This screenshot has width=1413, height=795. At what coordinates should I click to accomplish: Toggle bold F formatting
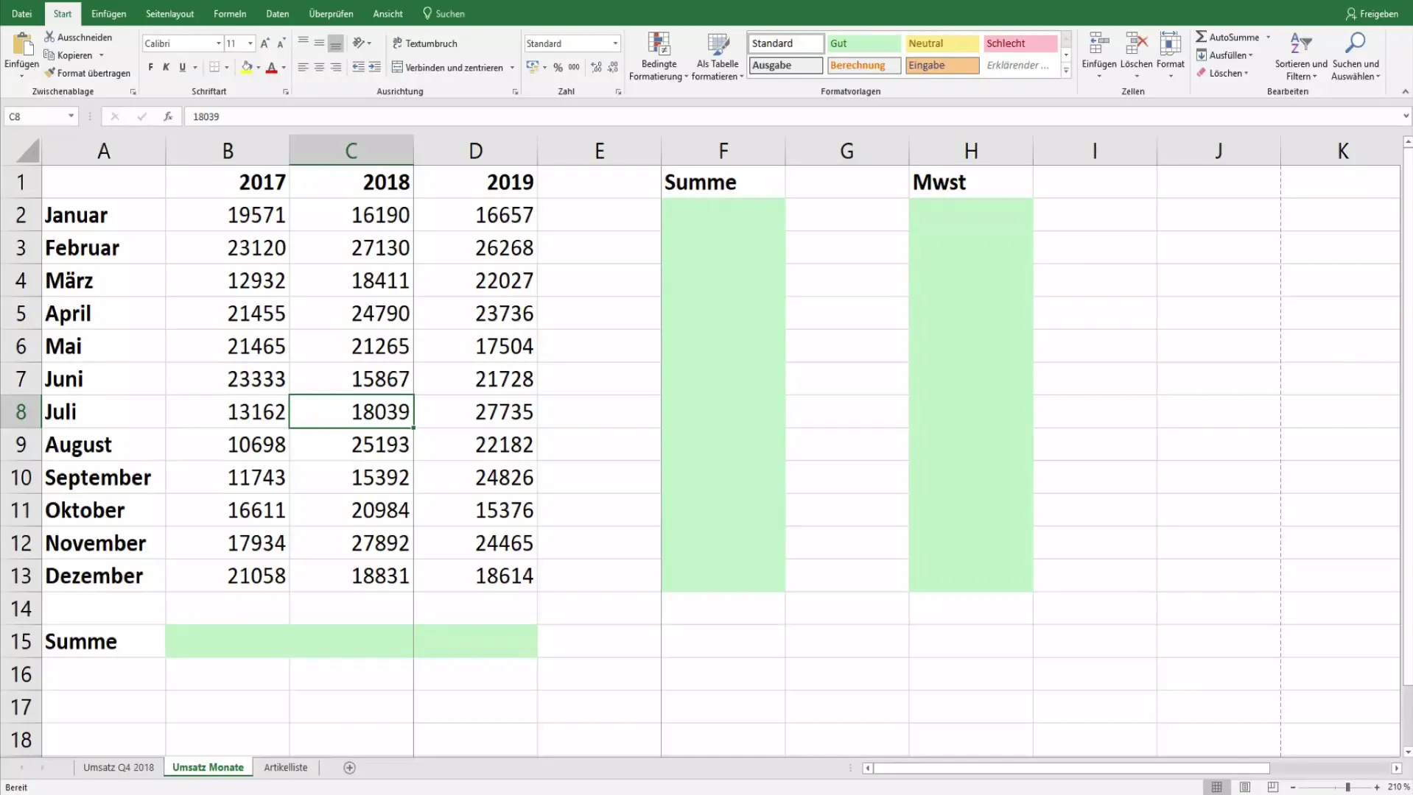click(x=151, y=67)
